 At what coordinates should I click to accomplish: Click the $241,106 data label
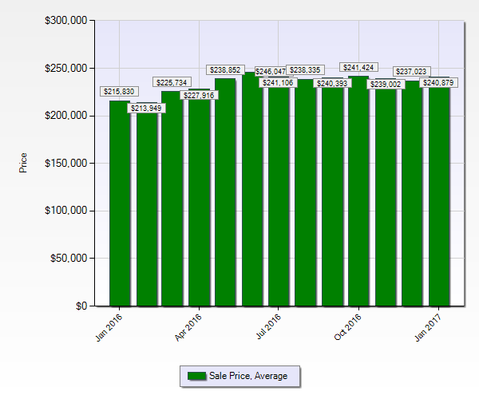[278, 82]
